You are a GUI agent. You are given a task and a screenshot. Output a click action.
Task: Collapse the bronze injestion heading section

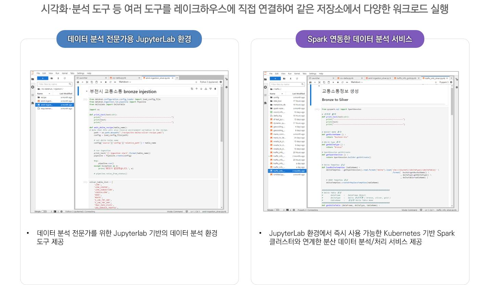(x=87, y=92)
